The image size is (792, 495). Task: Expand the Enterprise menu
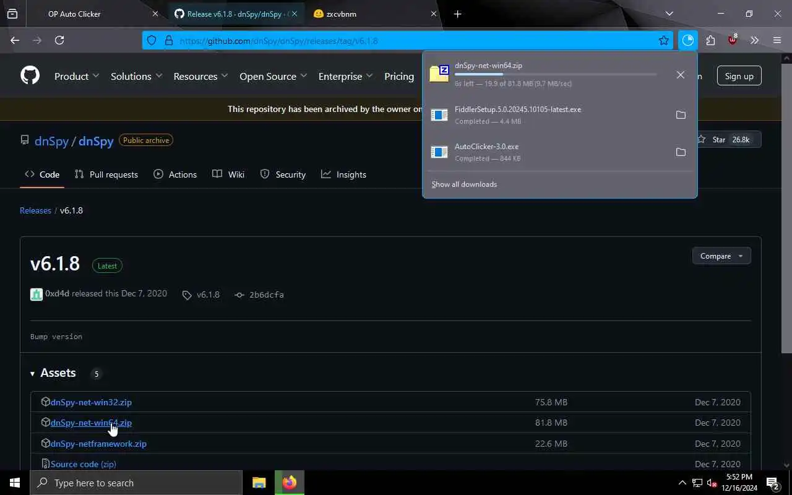click(x=346, y=76)
